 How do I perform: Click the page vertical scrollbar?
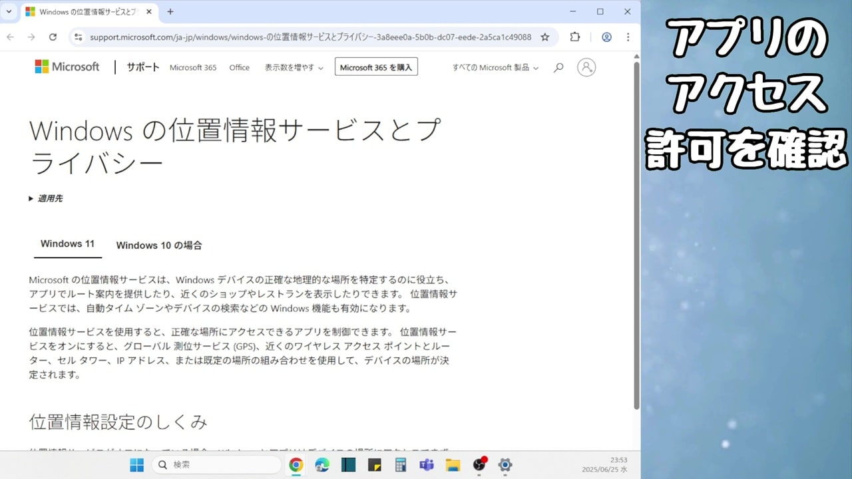coord(636,236)
